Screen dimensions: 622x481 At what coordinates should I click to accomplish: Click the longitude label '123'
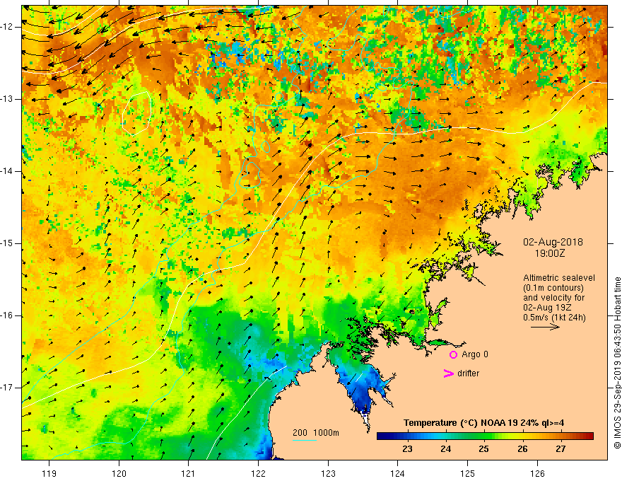328,473
